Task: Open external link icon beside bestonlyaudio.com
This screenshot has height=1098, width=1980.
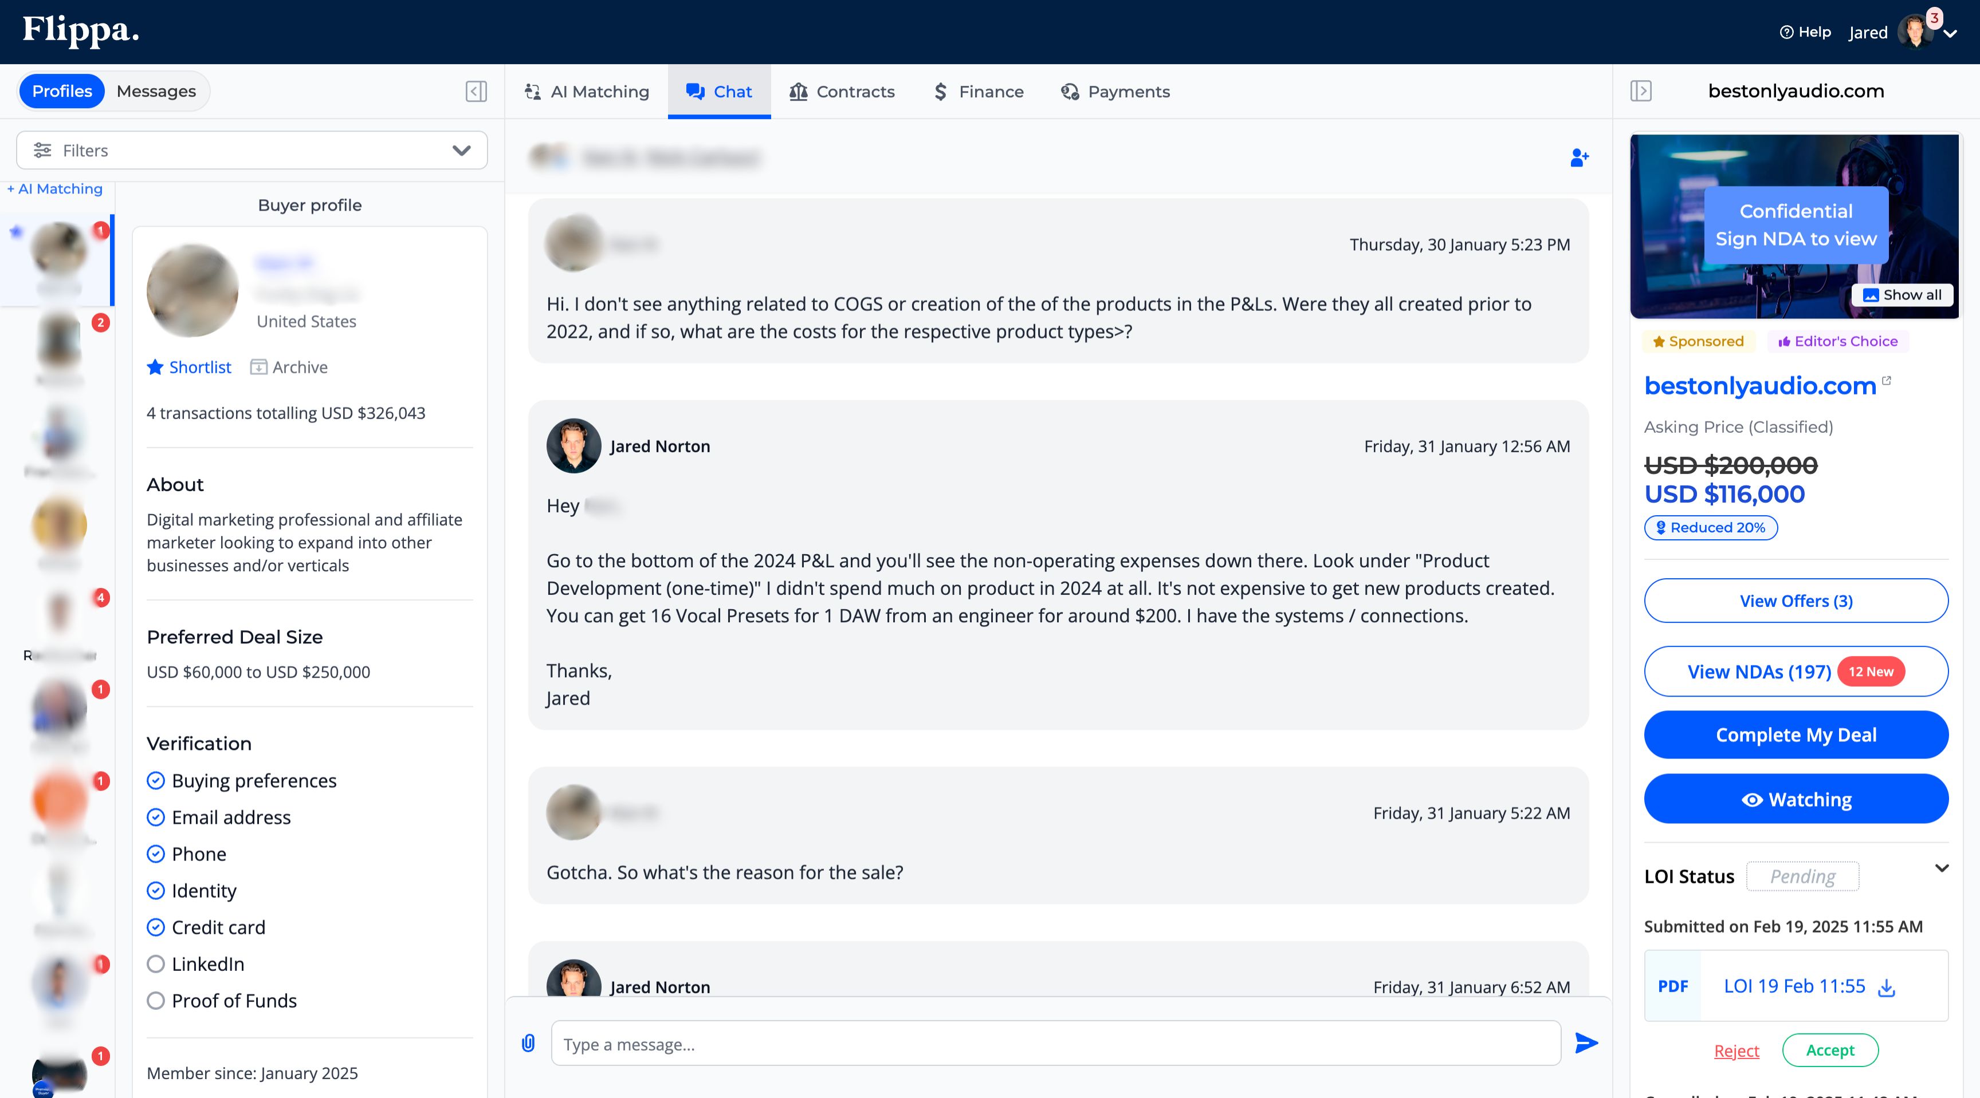Action: (1886, 381)
